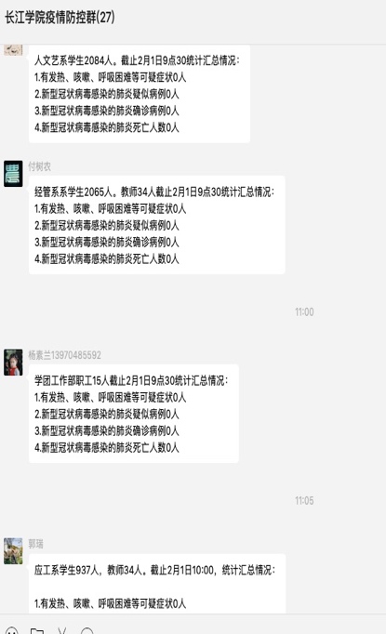This screenshot has width=386, height=634.
Task: Click the sender name 付树农
Action: click(x=40, y=166)
